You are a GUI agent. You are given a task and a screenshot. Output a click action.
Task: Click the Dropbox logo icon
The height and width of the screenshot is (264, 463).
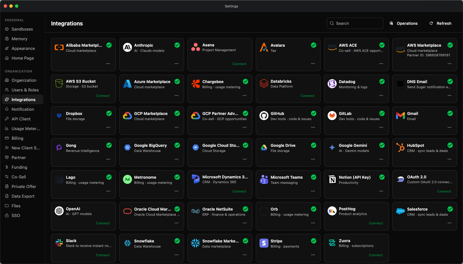59,116
